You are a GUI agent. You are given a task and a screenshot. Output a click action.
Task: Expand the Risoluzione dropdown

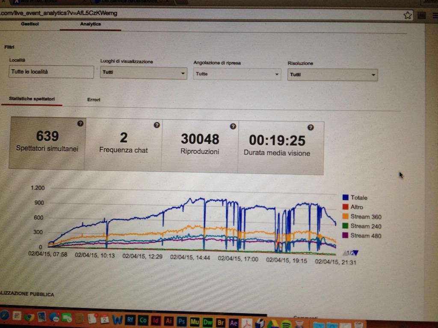333,75
